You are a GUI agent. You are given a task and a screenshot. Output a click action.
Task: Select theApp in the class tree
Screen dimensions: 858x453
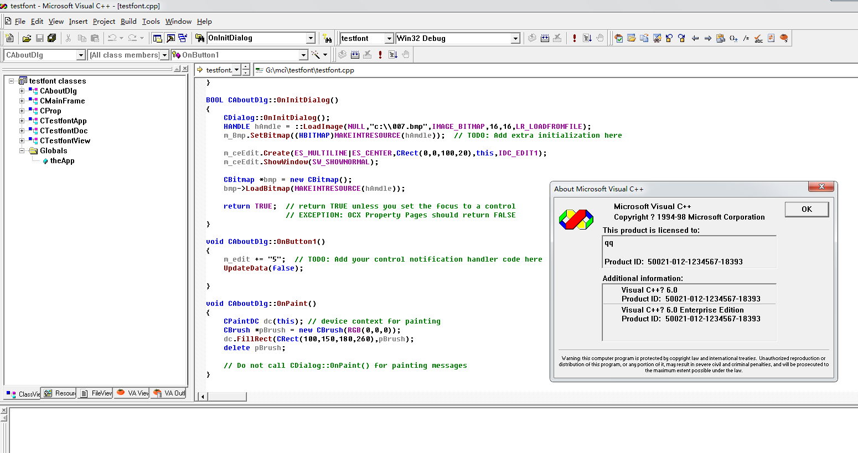coord(62,160)
